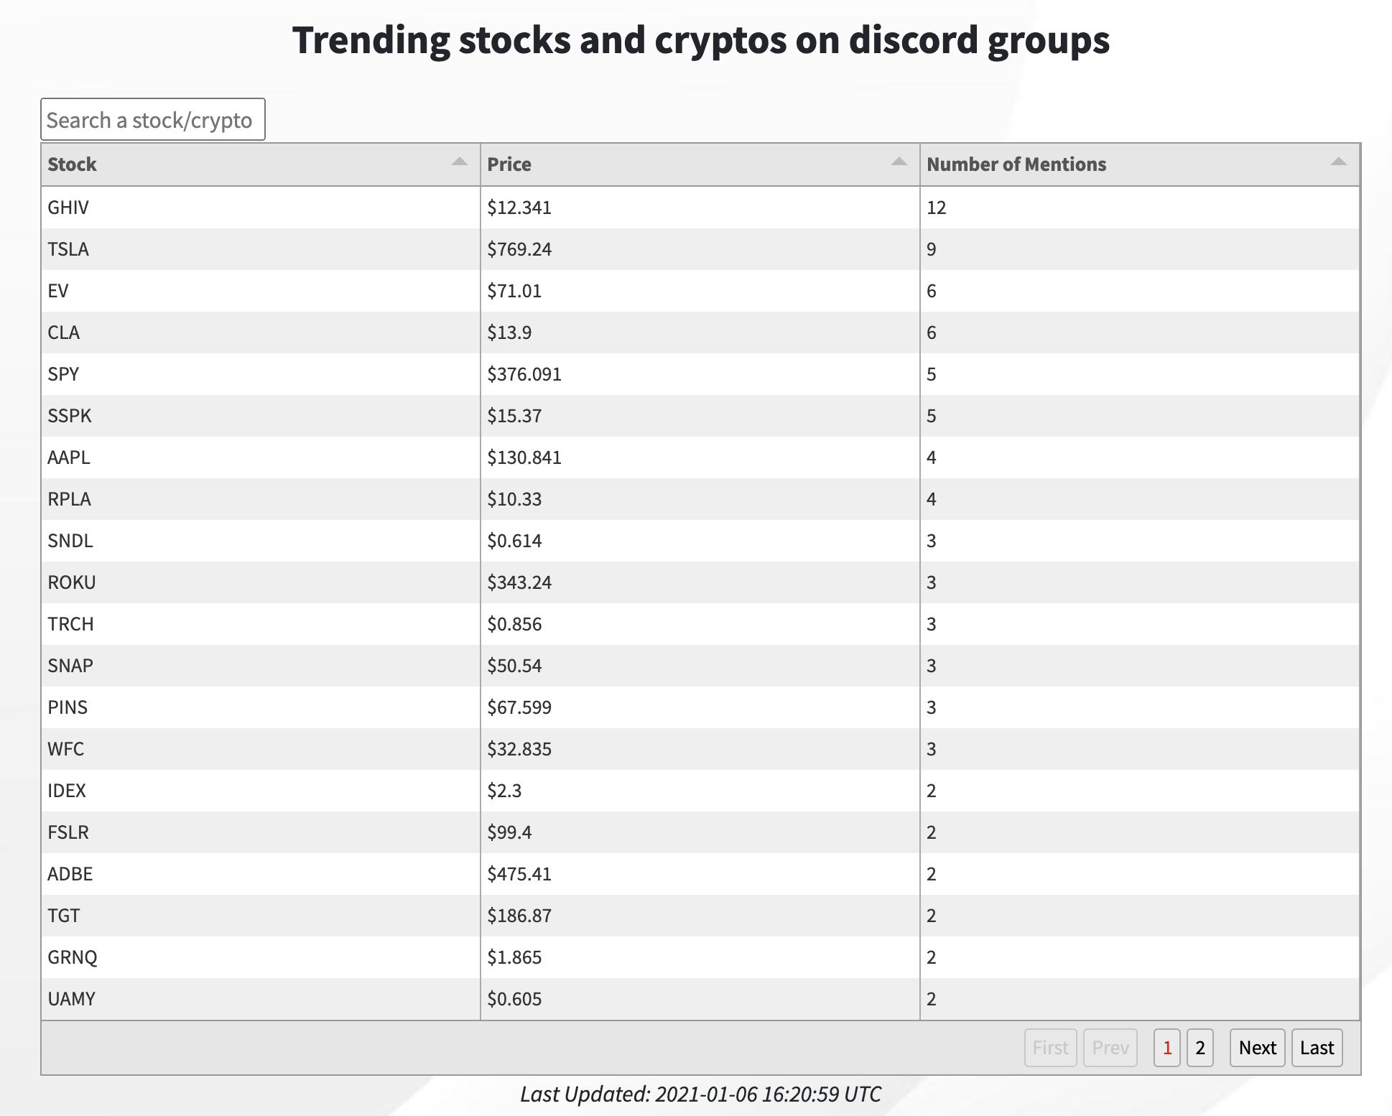The image size is (1392, 1116).
Task: Click the Number of Mentions header
Action: click(x=1140, y=164)
